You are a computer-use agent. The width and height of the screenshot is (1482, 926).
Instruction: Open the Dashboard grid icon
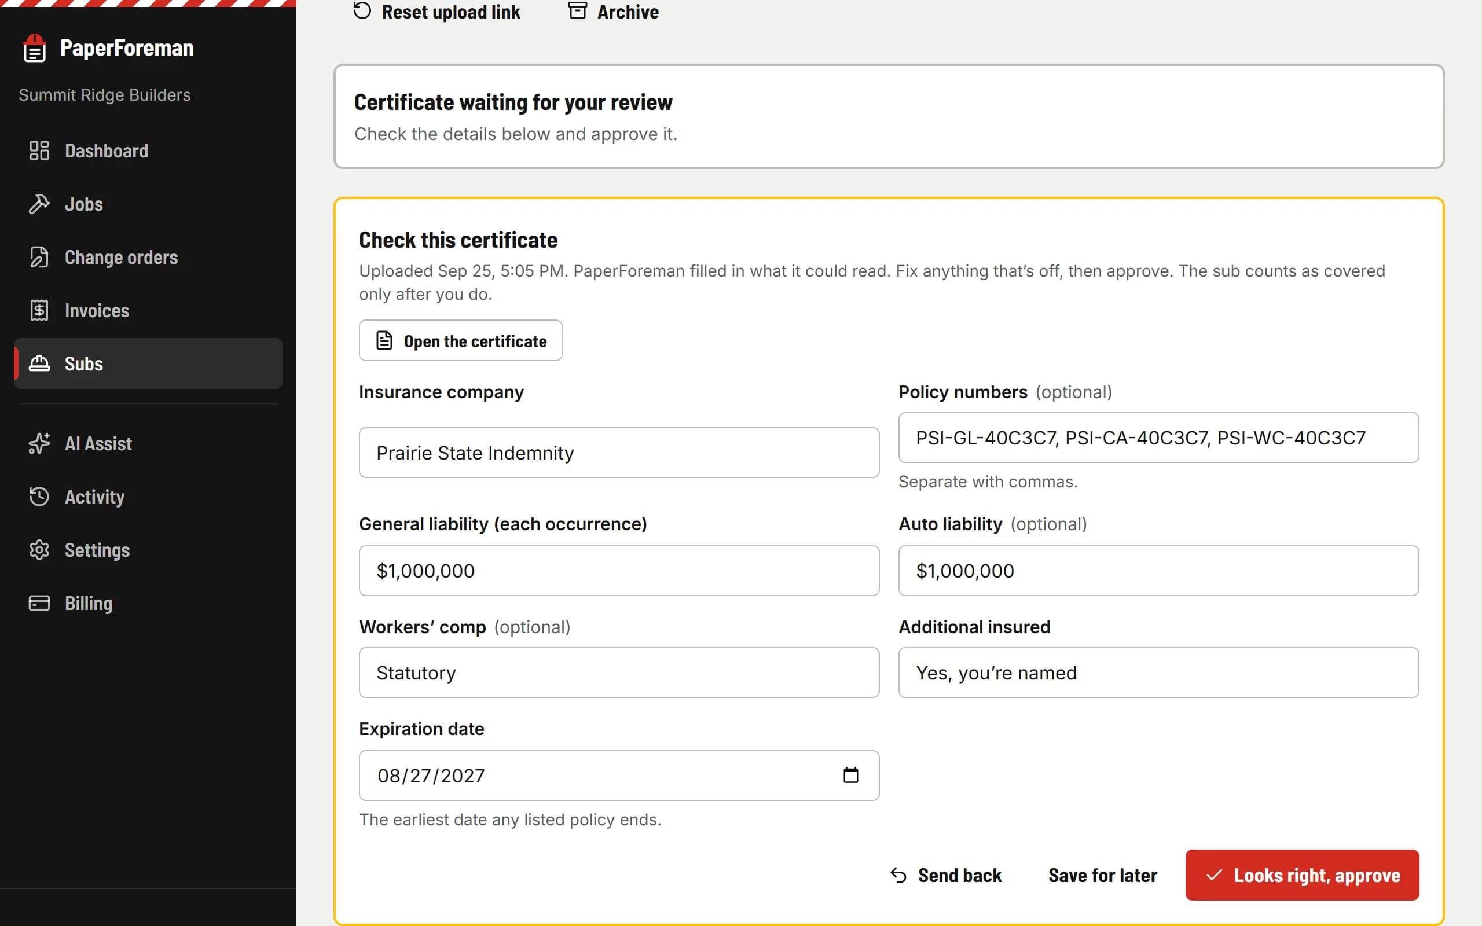[x=39, y=150]
